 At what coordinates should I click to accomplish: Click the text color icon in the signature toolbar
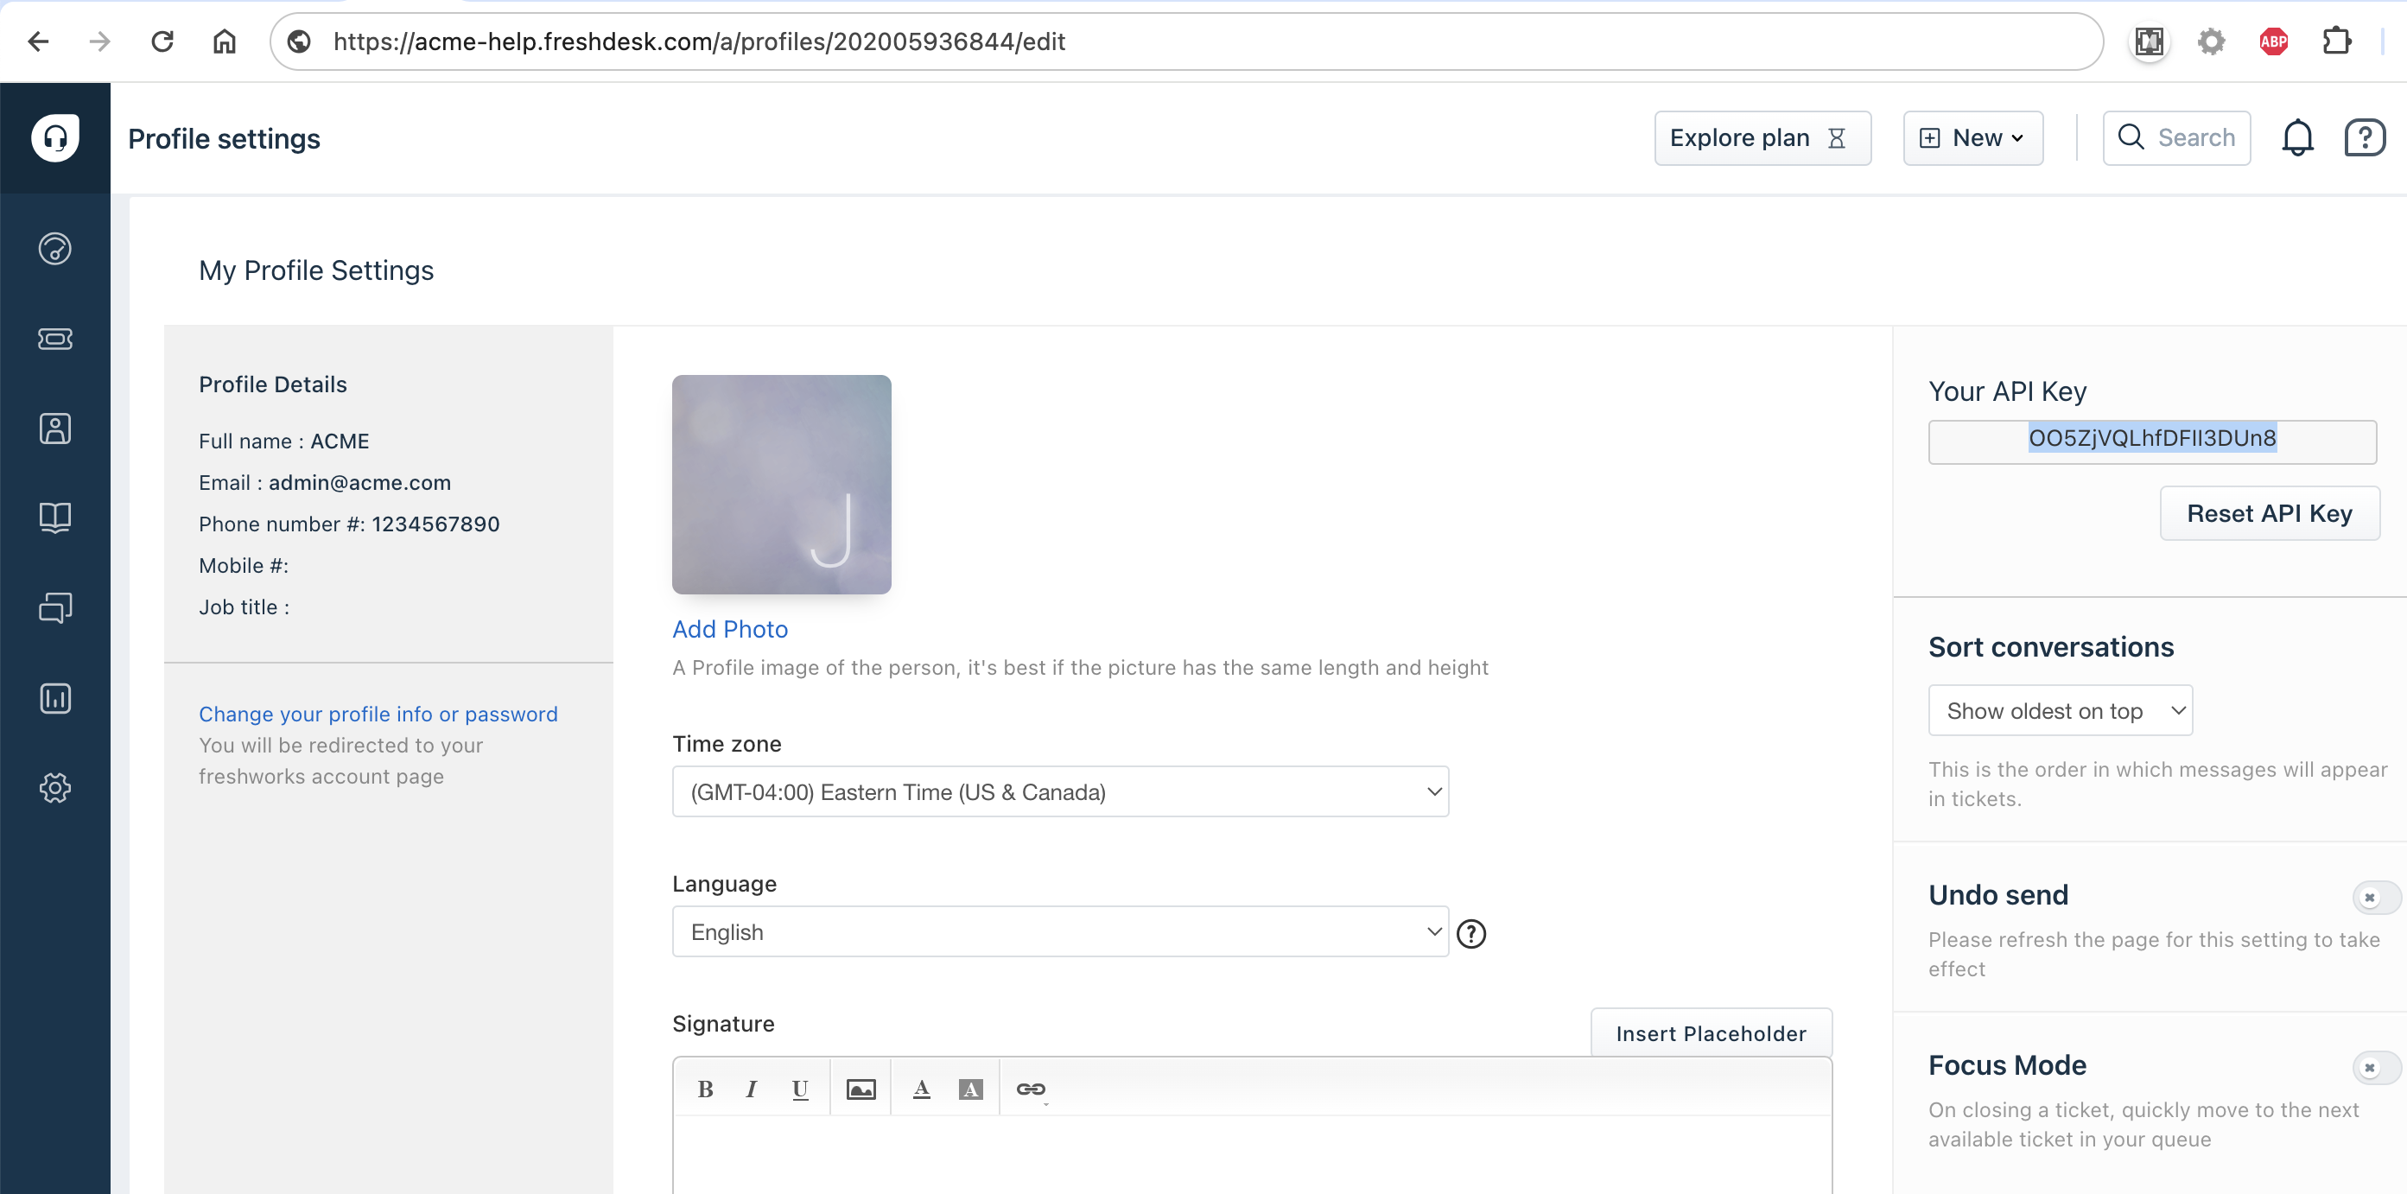tap(921, 1089)
